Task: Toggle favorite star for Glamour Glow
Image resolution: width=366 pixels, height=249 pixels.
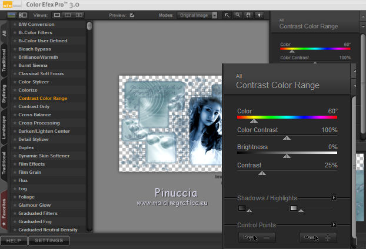Action: click(15, 205)
